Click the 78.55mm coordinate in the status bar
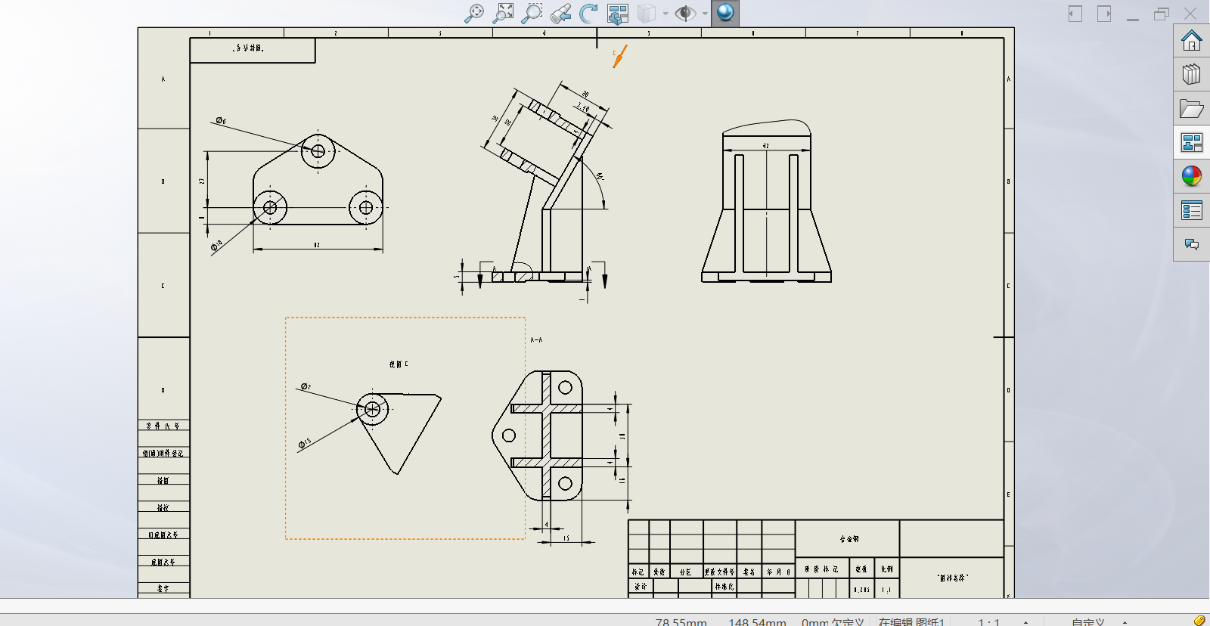 [x=681, y=621]
